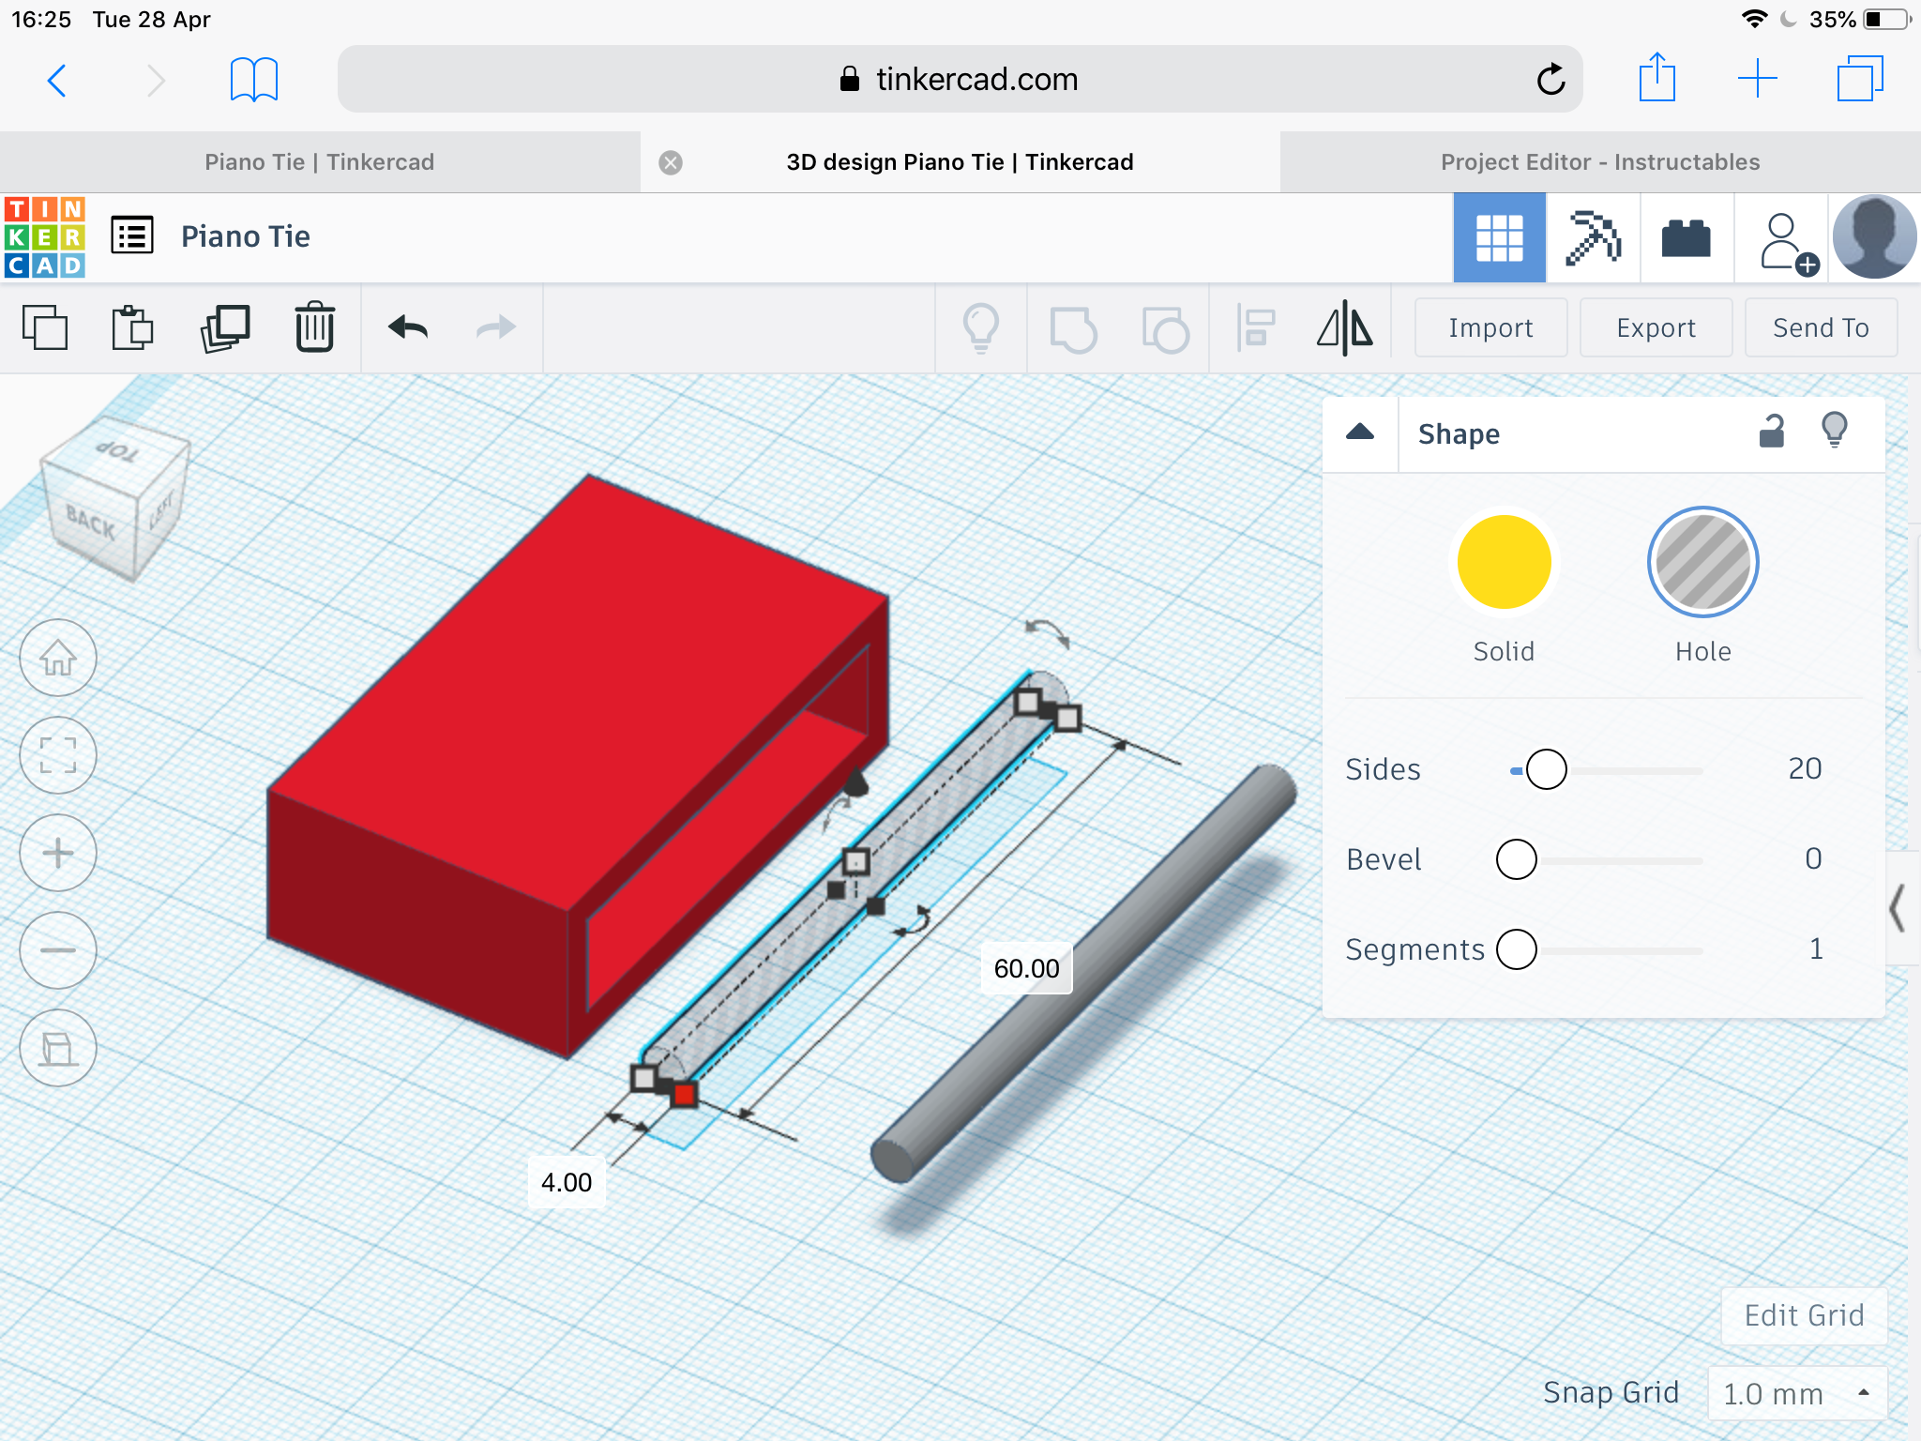Switch to 3D design grid view

pyautogui.click(x=1499, y=237)
